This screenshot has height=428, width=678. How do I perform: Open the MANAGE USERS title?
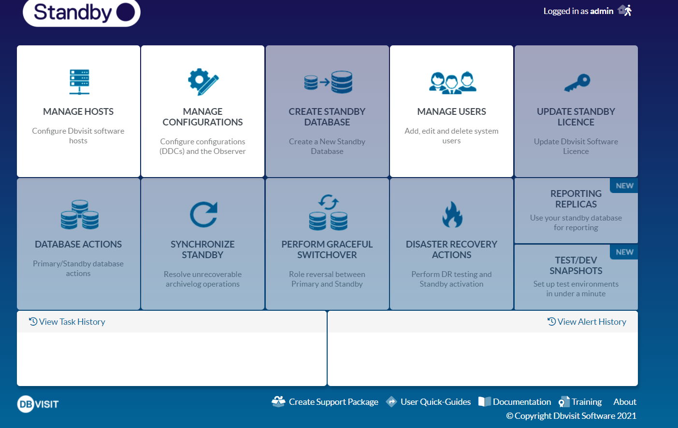coord(451,111)
